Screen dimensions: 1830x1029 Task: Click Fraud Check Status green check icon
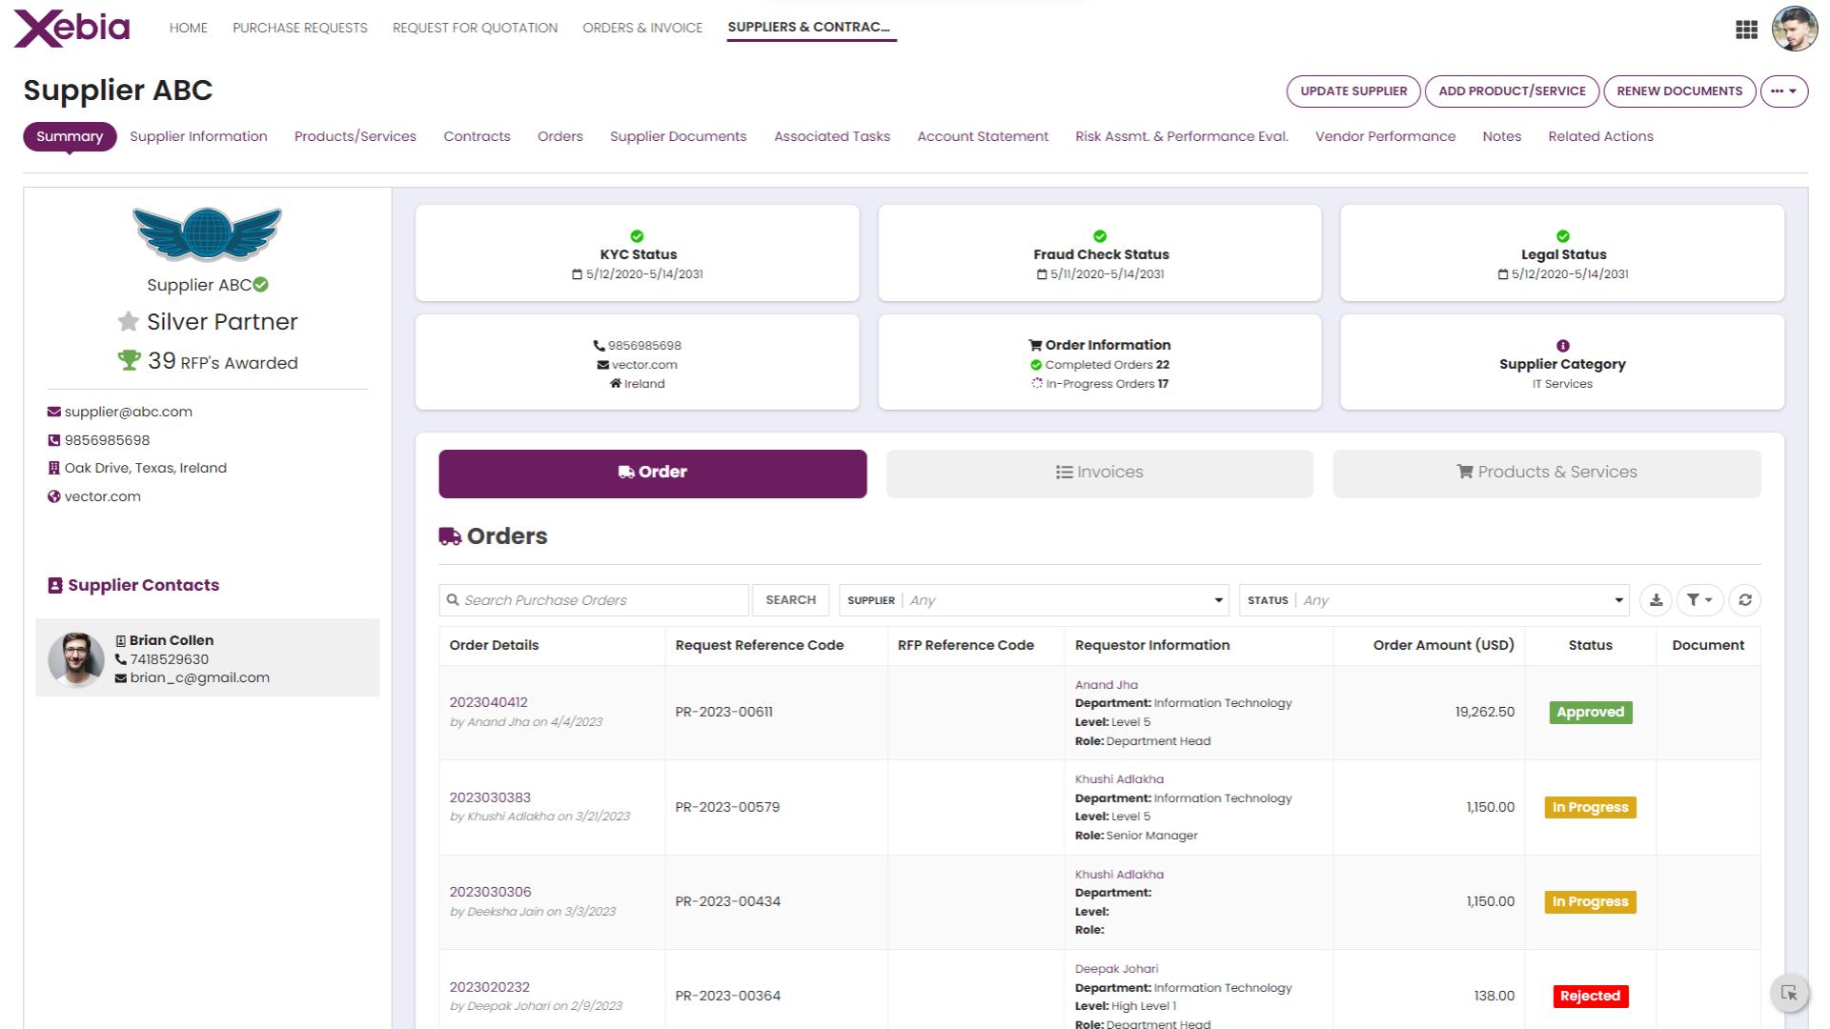(x=1100, y=236)
